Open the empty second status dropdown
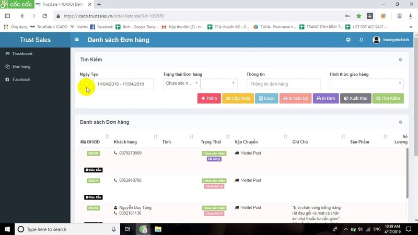Image resolution: width=418 pixels, height=235 pixels. click(219, 84)
